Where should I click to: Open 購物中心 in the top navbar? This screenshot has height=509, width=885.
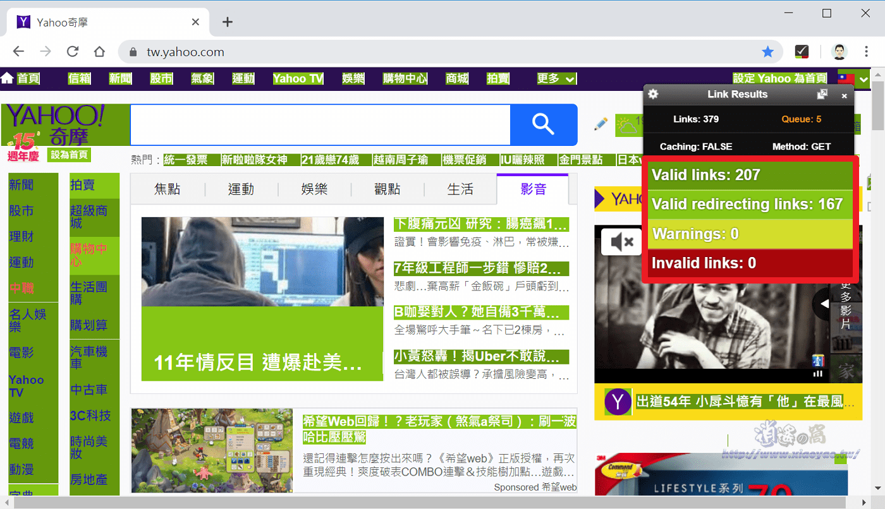(x=405, y=78)
